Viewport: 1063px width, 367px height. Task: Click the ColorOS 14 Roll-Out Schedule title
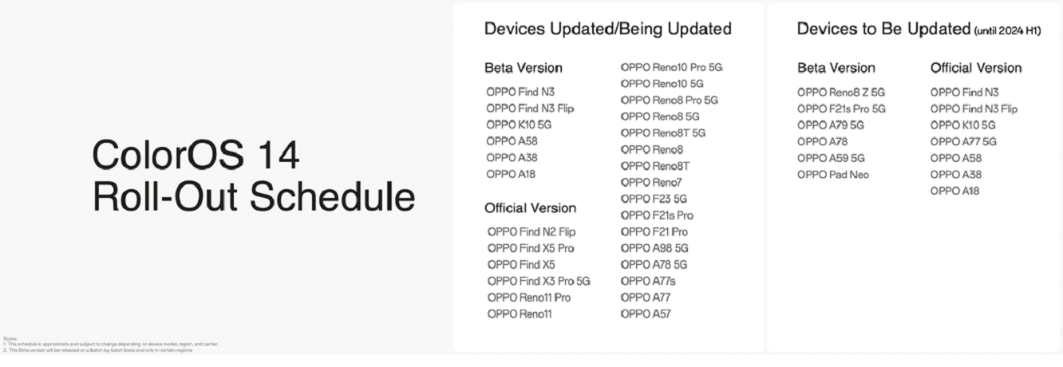pyautogui.click(x=253, y=176)
